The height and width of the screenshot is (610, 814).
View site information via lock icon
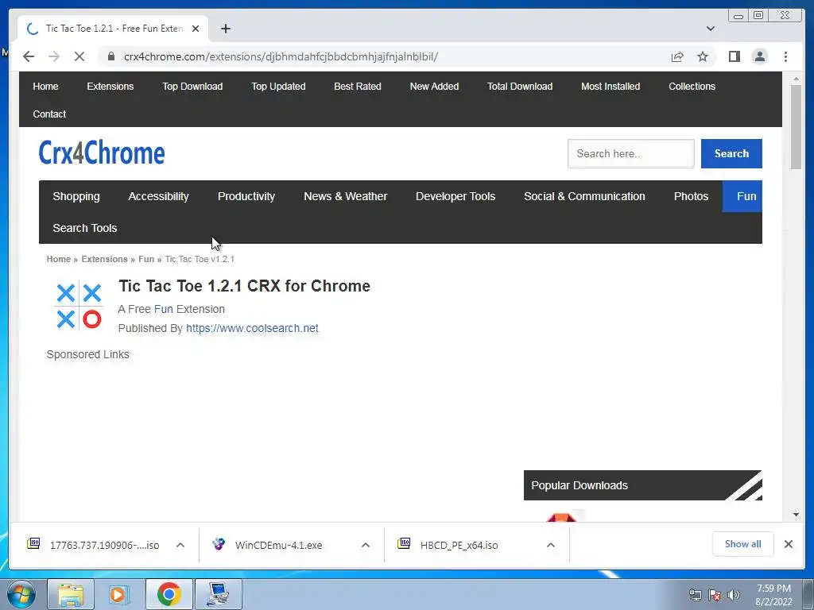point(111,56)
